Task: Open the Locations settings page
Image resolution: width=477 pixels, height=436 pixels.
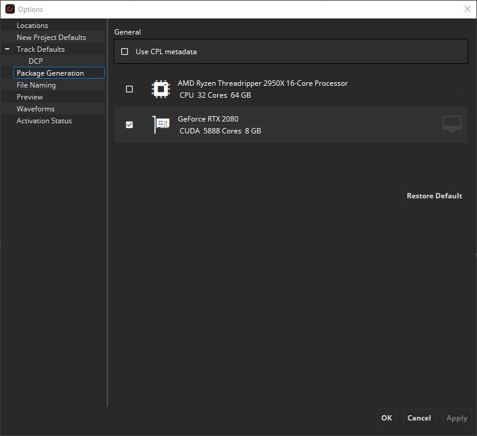Action: point(32,26)
